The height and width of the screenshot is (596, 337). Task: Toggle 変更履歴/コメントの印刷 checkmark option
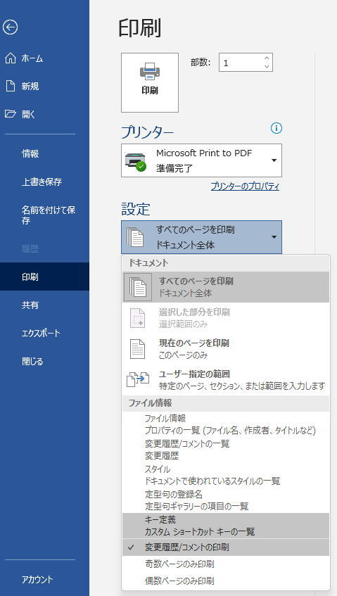pos(226,547)
